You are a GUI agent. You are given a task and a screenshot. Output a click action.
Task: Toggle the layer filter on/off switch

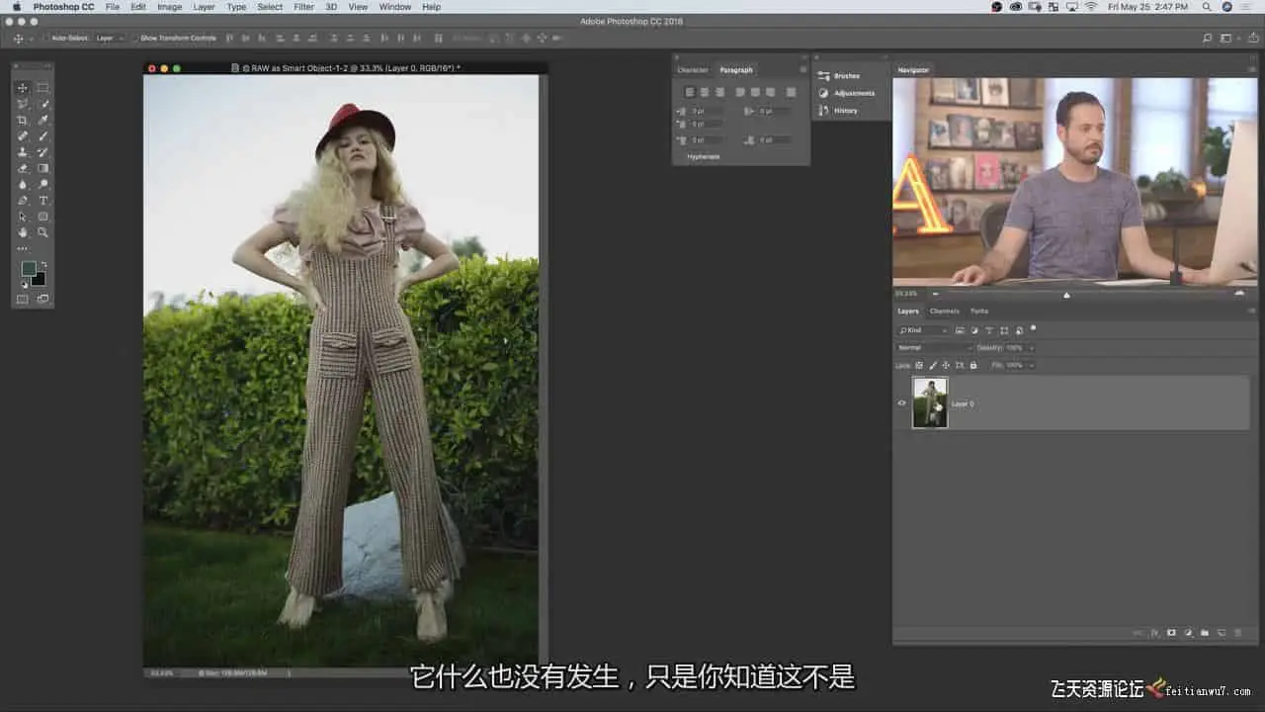[1033, 328]
